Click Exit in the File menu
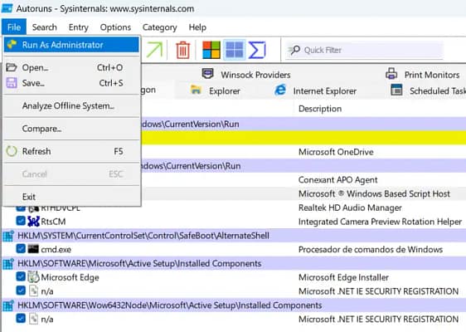 pos(71,197)
